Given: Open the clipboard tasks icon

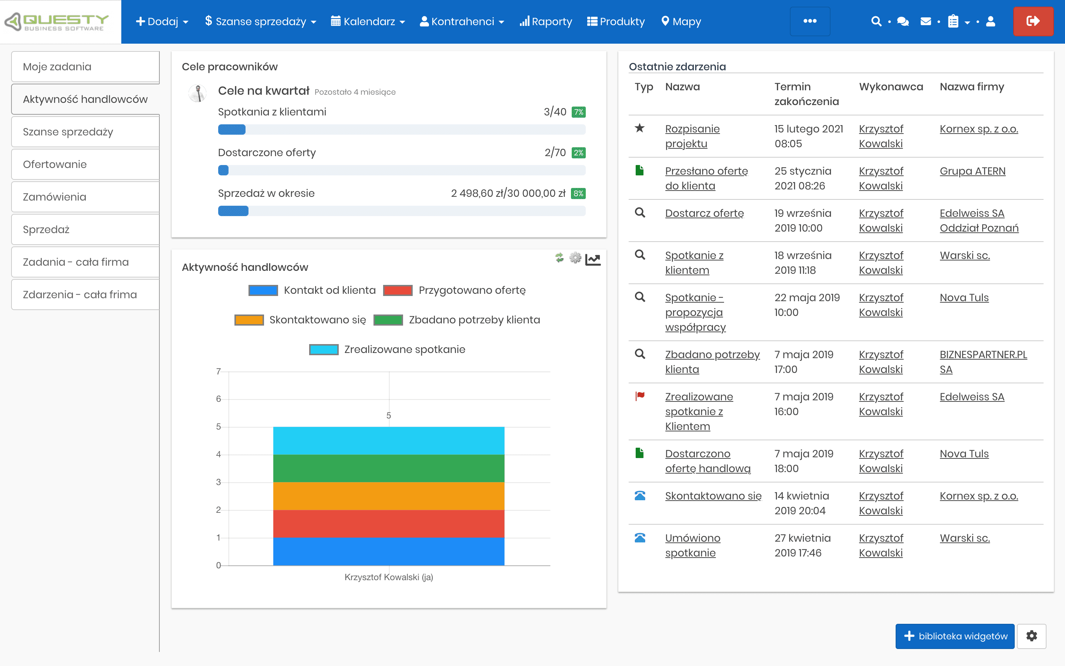Looking at the screenshot, I should [x=953, y=21].
